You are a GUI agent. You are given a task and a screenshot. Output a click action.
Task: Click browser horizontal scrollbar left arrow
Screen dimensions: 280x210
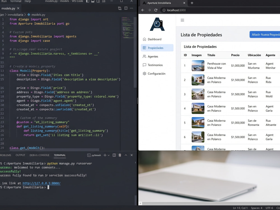pos(140,203)
